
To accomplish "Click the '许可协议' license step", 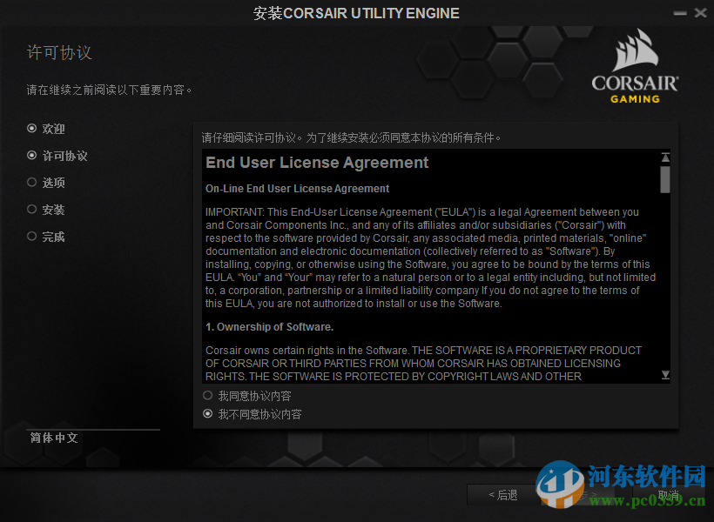I will click(x=57, y=156).
